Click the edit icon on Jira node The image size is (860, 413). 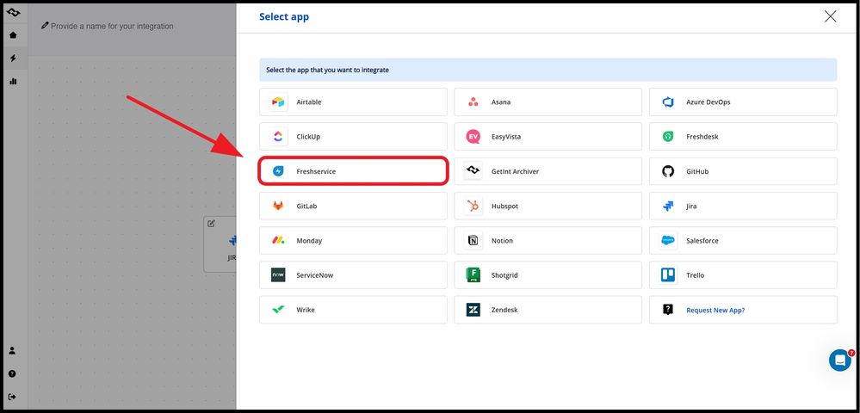click(x=211, y=224)
